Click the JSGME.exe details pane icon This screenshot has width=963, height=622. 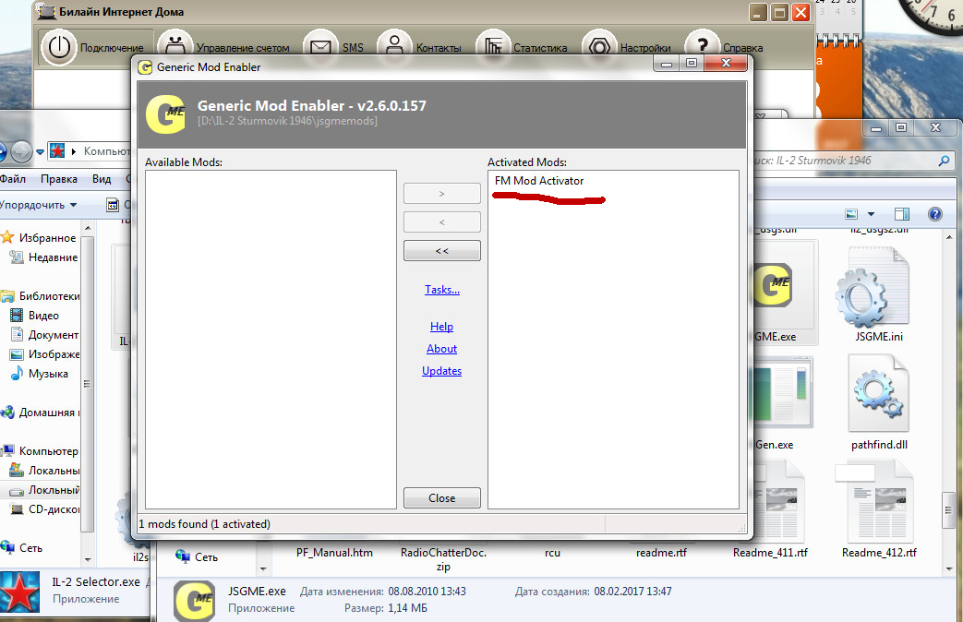pyautogui.click(x=194, y=601)
